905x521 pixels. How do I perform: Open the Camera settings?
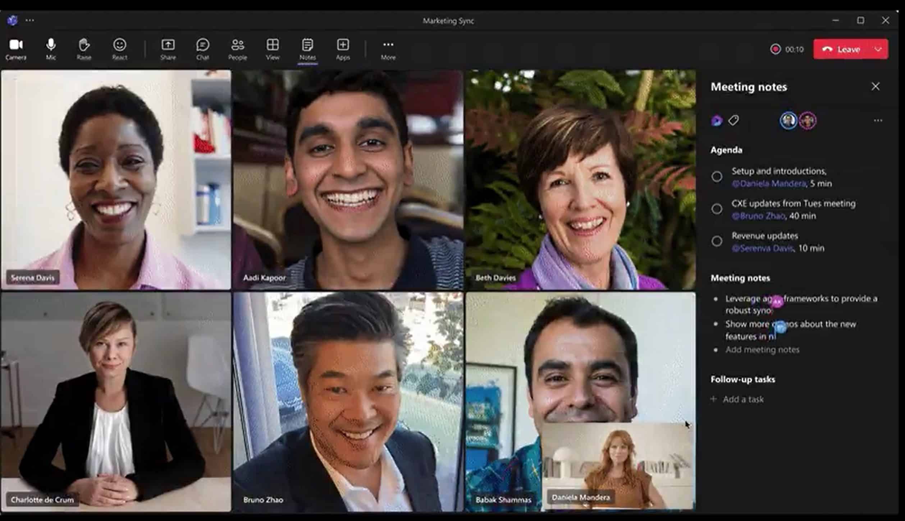tap(15, 49)
